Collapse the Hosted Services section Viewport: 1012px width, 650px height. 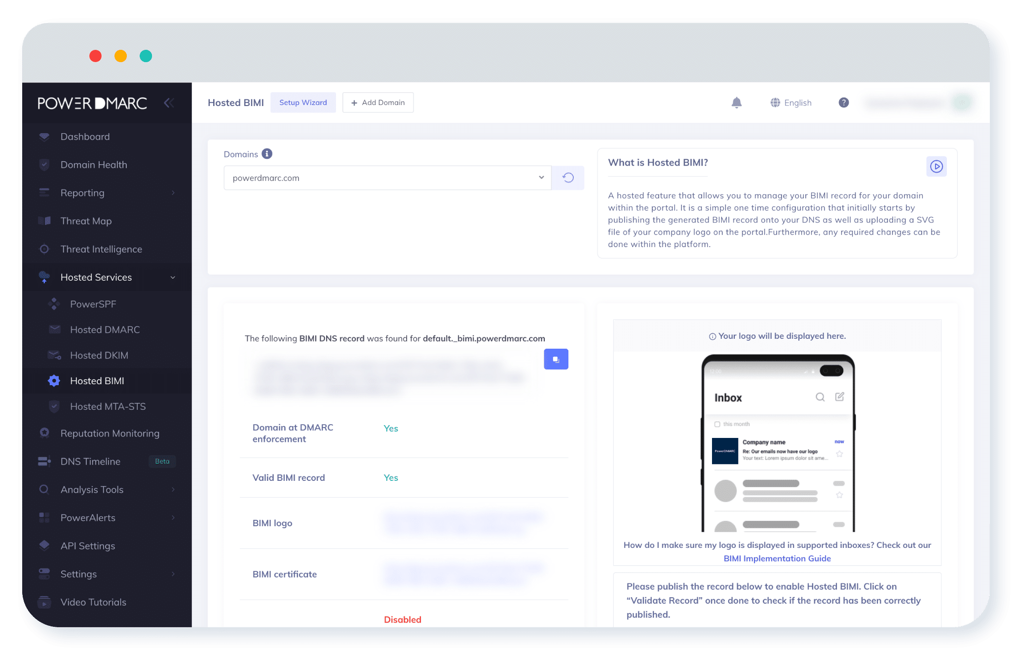pyautogui.click(x=173, y=278)
